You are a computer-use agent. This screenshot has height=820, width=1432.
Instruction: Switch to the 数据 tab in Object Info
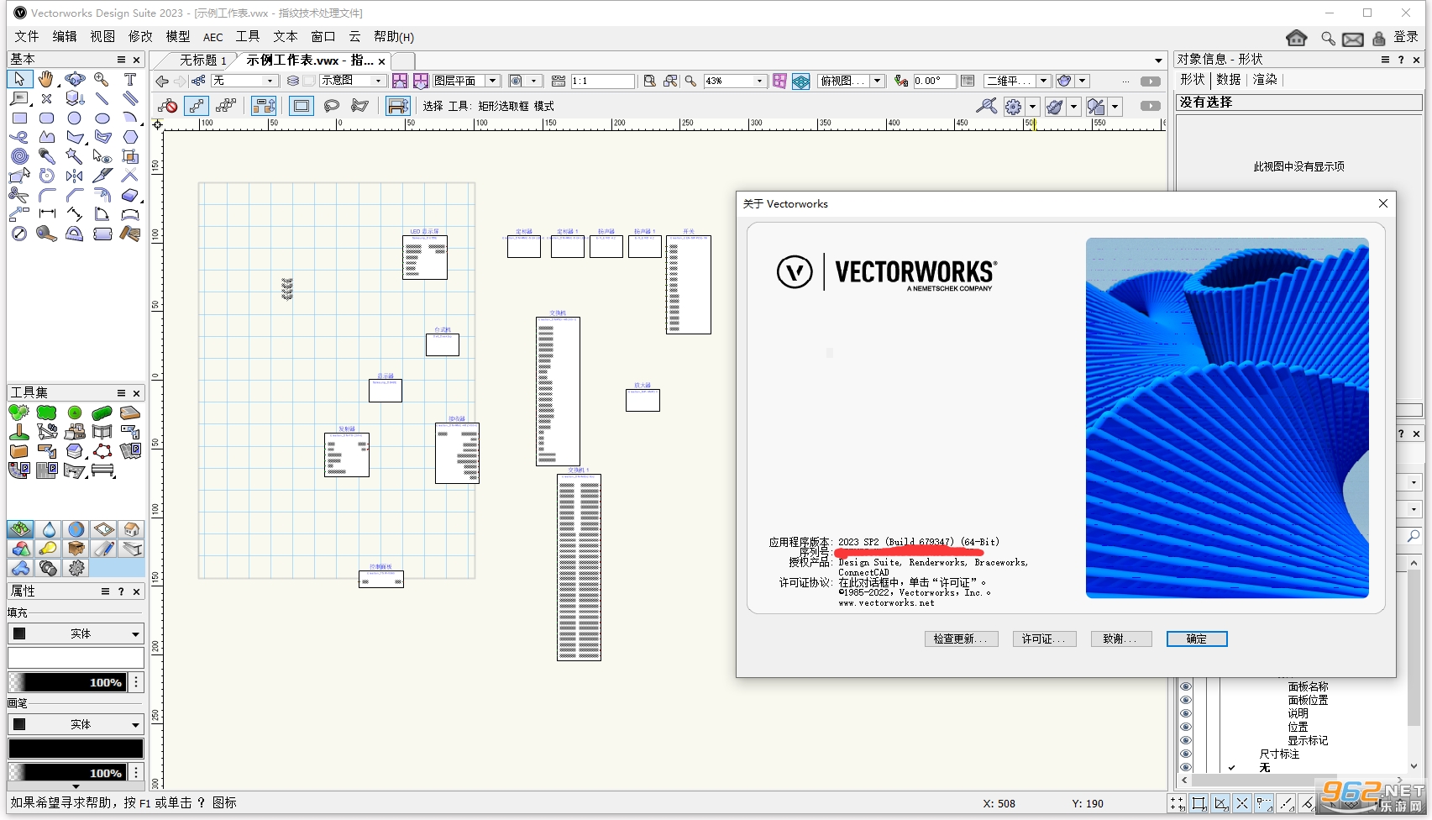click(x=1229, y=79)
